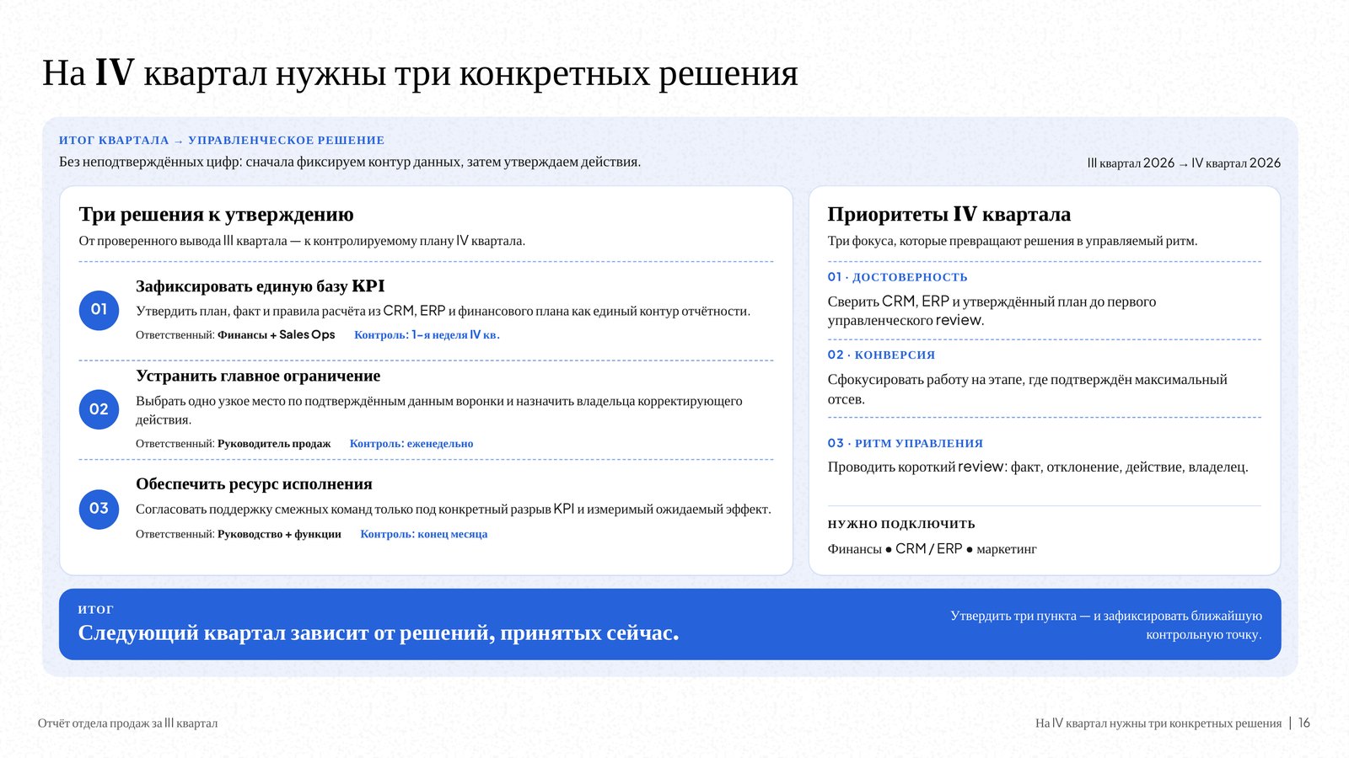The height and width of the screenshot is (758, 1349).
Task: Select the heading "Три решения к утверждению"
Action: [x=217, y=215]
